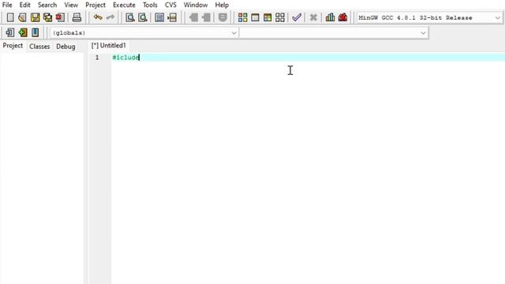Click the Save All toolbar icon
The height and width of the screenshot is (284, 505).
coord(47,17)
